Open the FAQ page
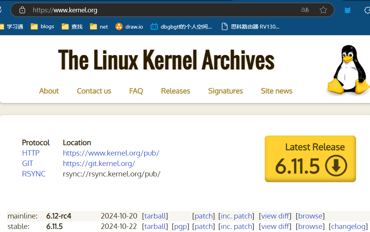This screenshot has height=232, width=370. (x=136, y=91)
